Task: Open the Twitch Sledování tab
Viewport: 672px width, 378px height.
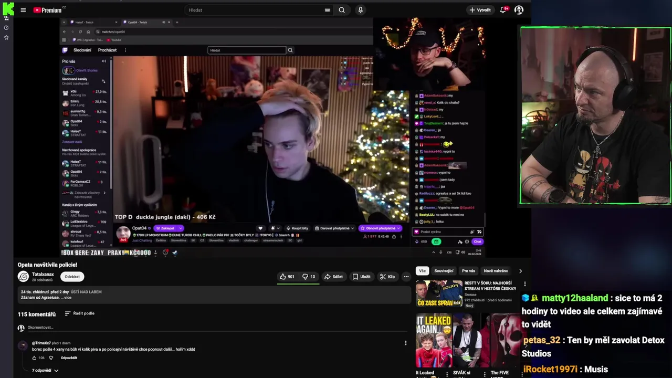Action: point(82,50)
